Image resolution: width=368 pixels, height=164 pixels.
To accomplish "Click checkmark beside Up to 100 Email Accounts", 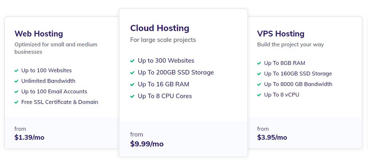I will [x=16, y=92].
